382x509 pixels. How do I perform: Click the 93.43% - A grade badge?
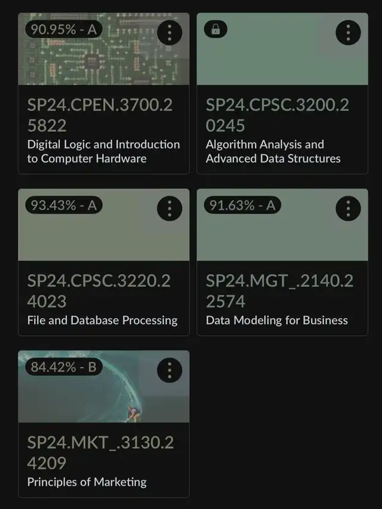pyautogui.click(x=64, y=205)
